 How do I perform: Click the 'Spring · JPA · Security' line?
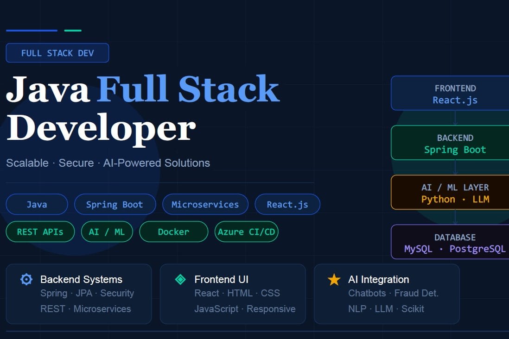(87, 293)
